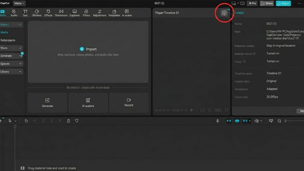Open the Filters panel icon
The width and height of the screenshot is (304, 171).
tap(86, 13)
